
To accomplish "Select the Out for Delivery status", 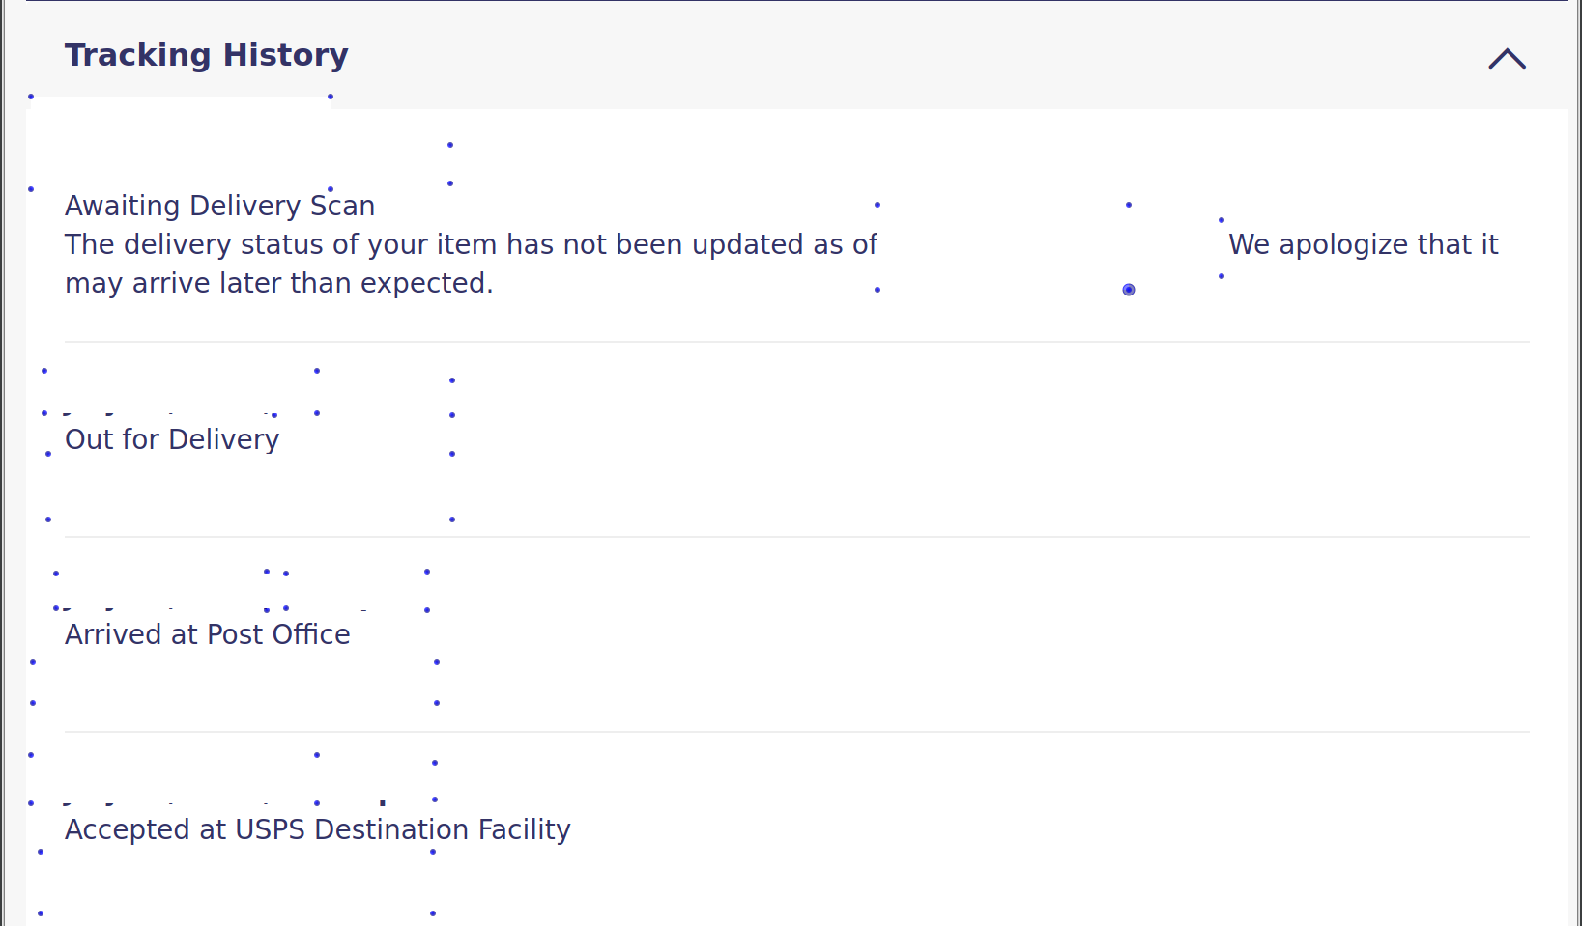I will click(x=172, y=439).
